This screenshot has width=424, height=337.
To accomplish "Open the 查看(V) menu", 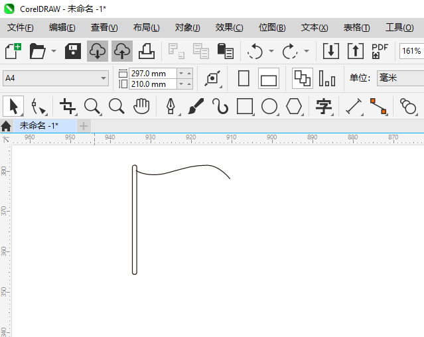I will [x=104, y=28].
